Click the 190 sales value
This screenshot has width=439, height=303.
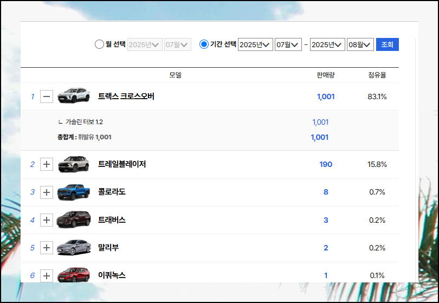point(326,164)
